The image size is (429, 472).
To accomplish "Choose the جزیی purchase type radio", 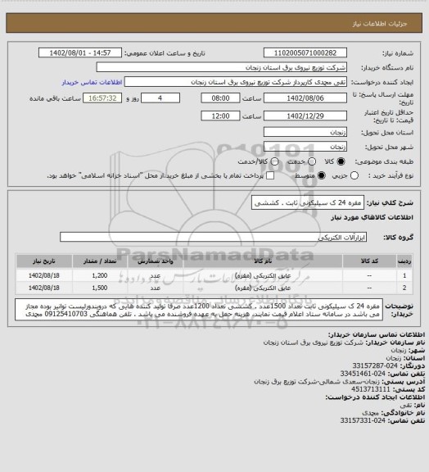I will click(x=354, y=175).
